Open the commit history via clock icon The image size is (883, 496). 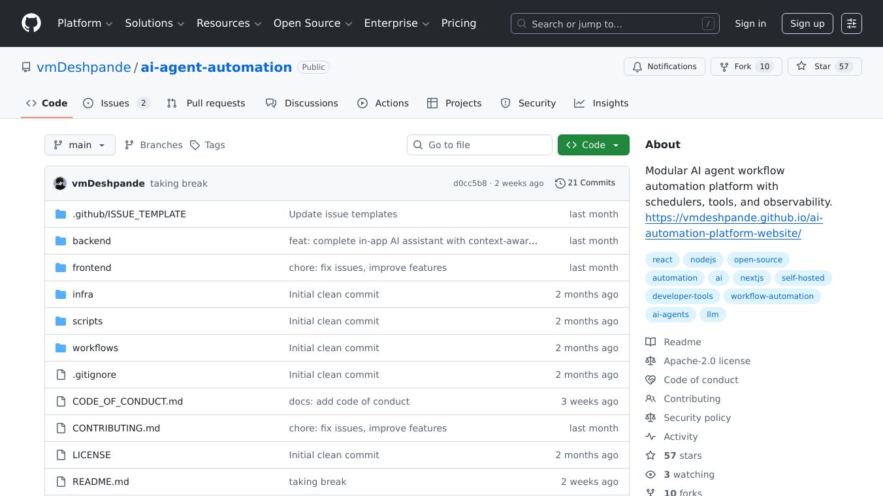[560, 183]
